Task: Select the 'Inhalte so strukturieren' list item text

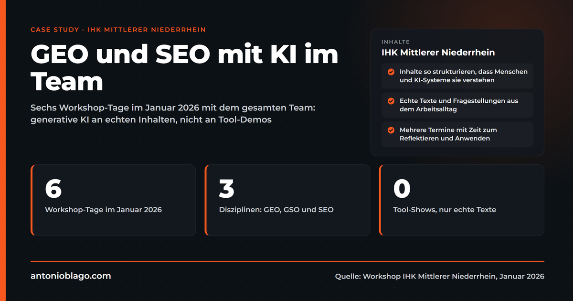Action: click(463, 76)
